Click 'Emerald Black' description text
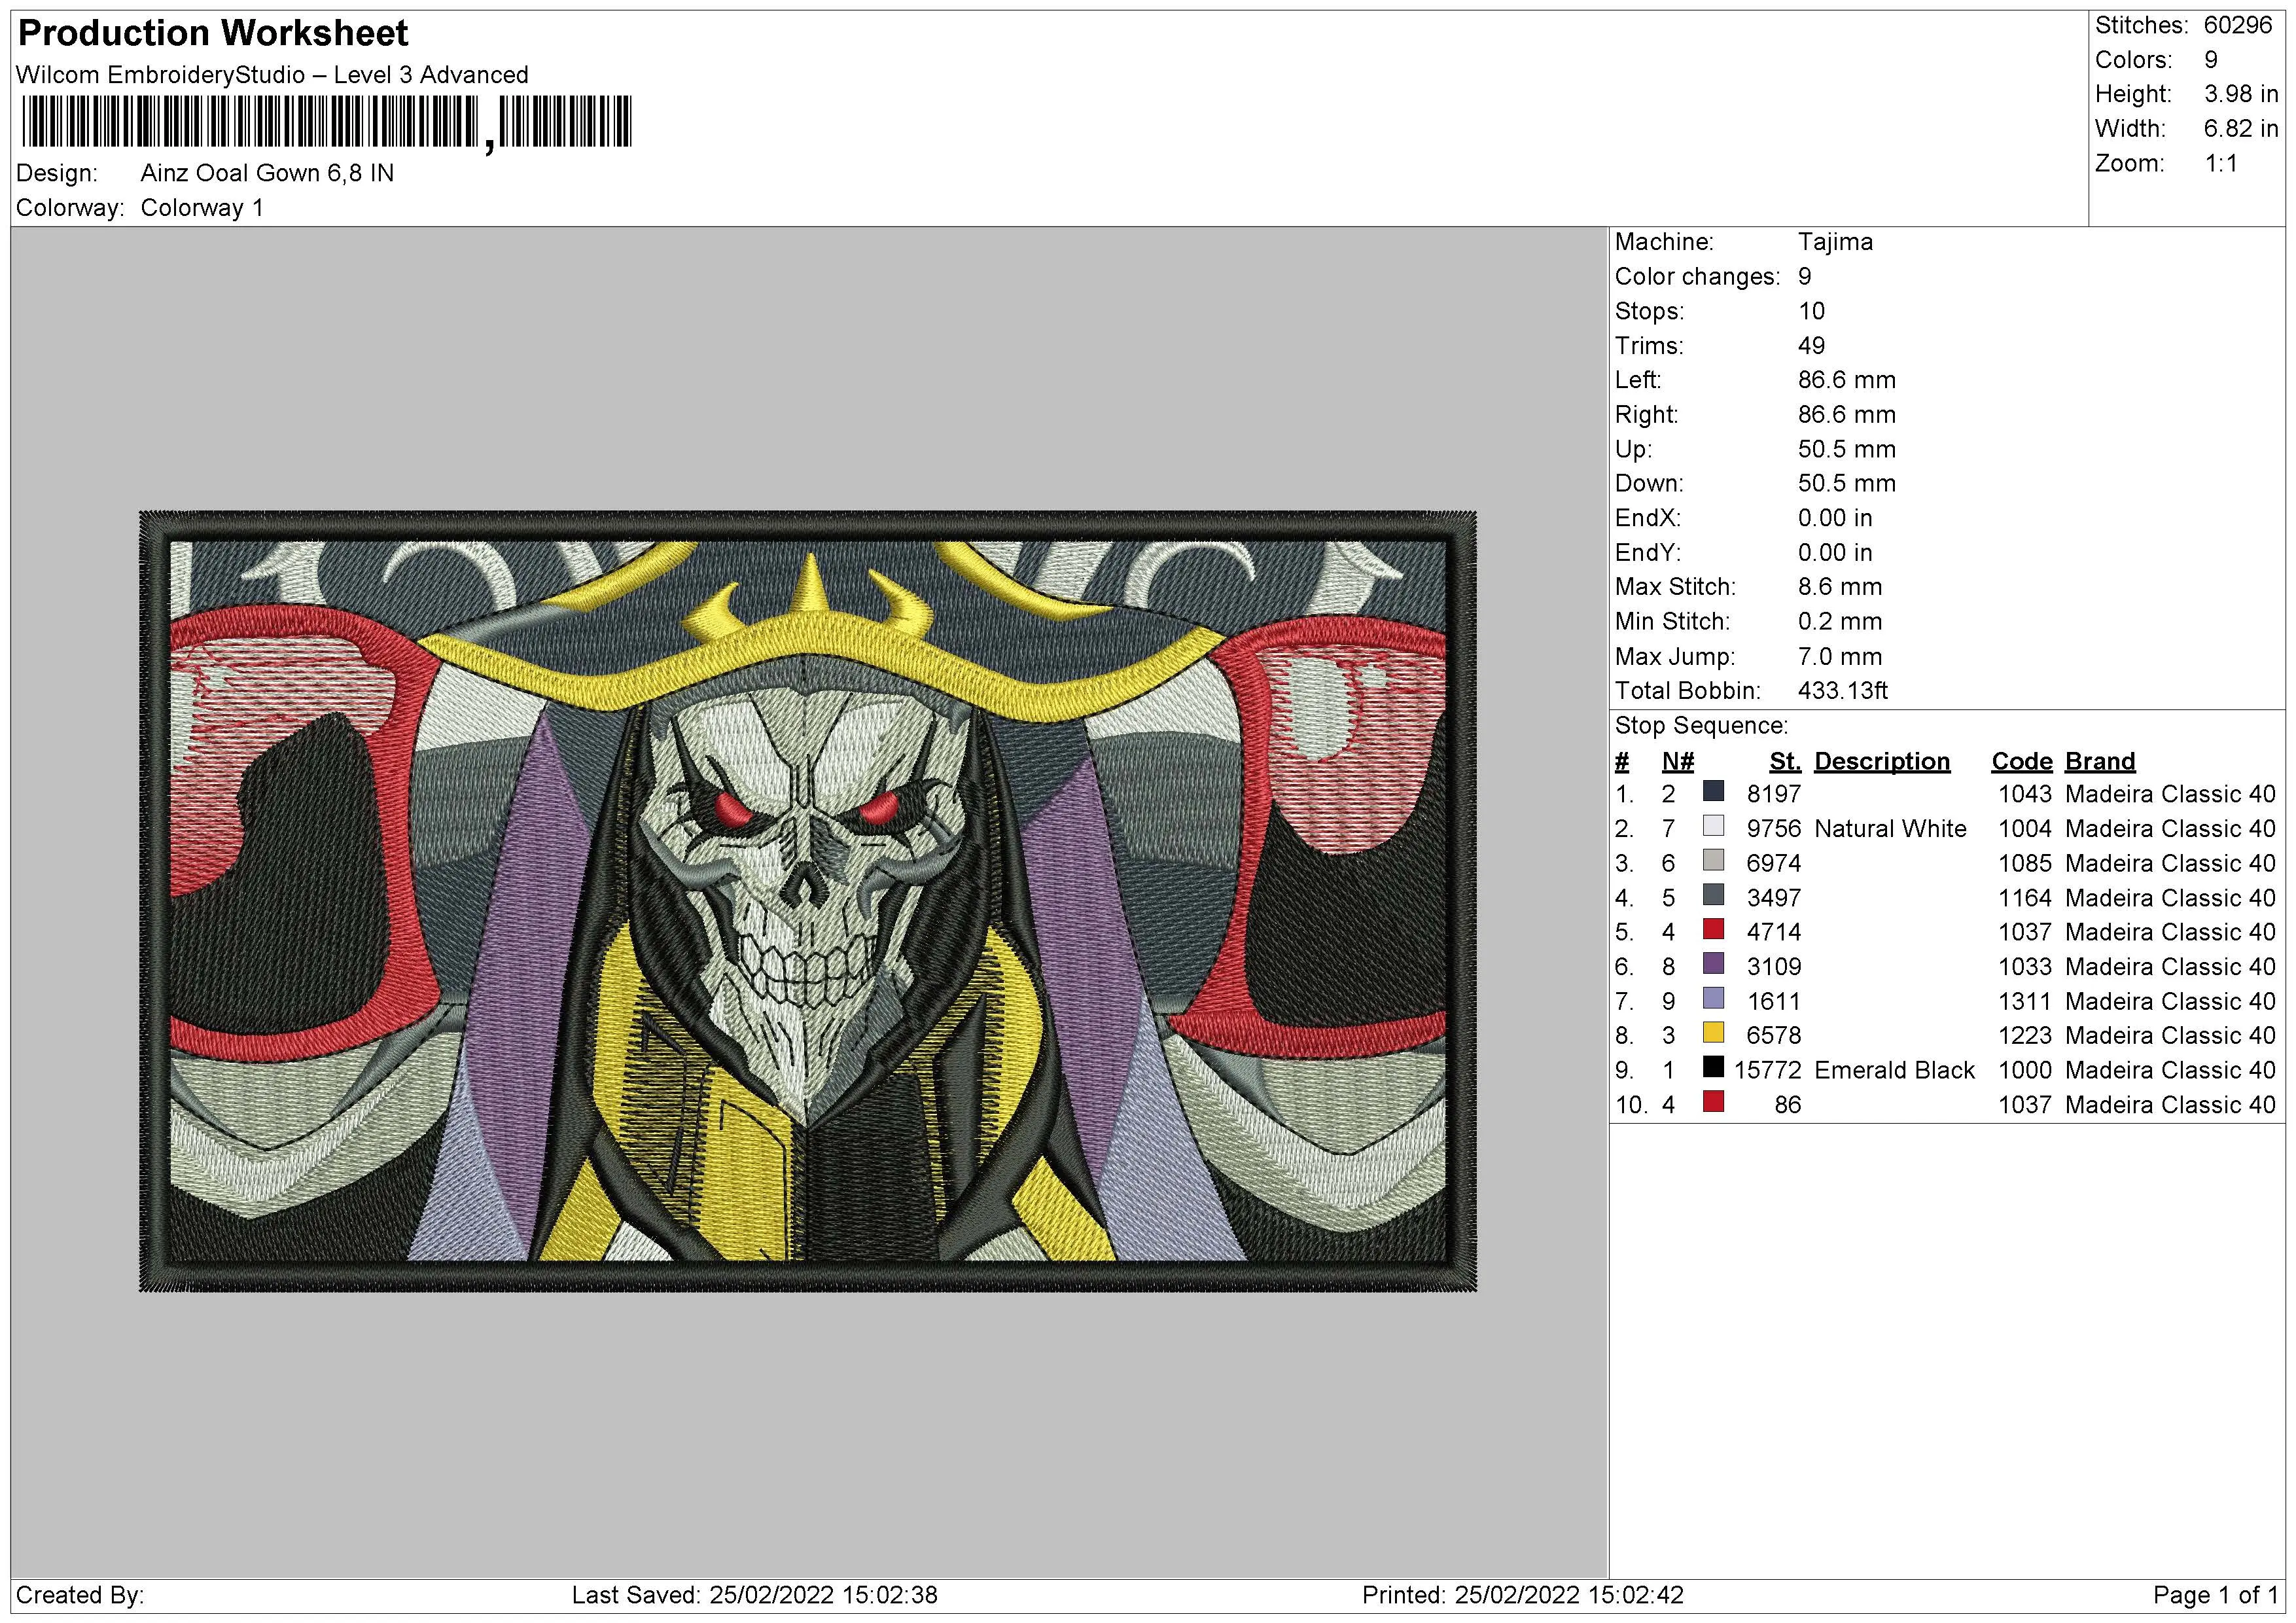 tap(1894, 1070)
